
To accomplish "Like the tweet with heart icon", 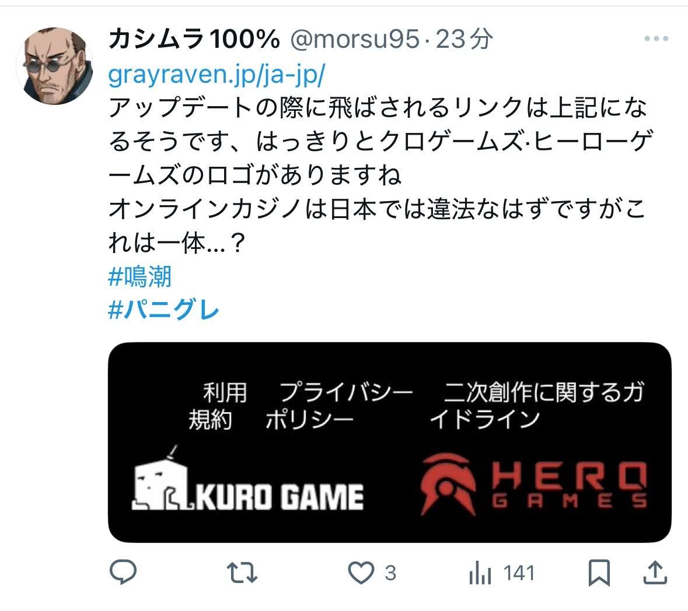I will tap(361, 573).
